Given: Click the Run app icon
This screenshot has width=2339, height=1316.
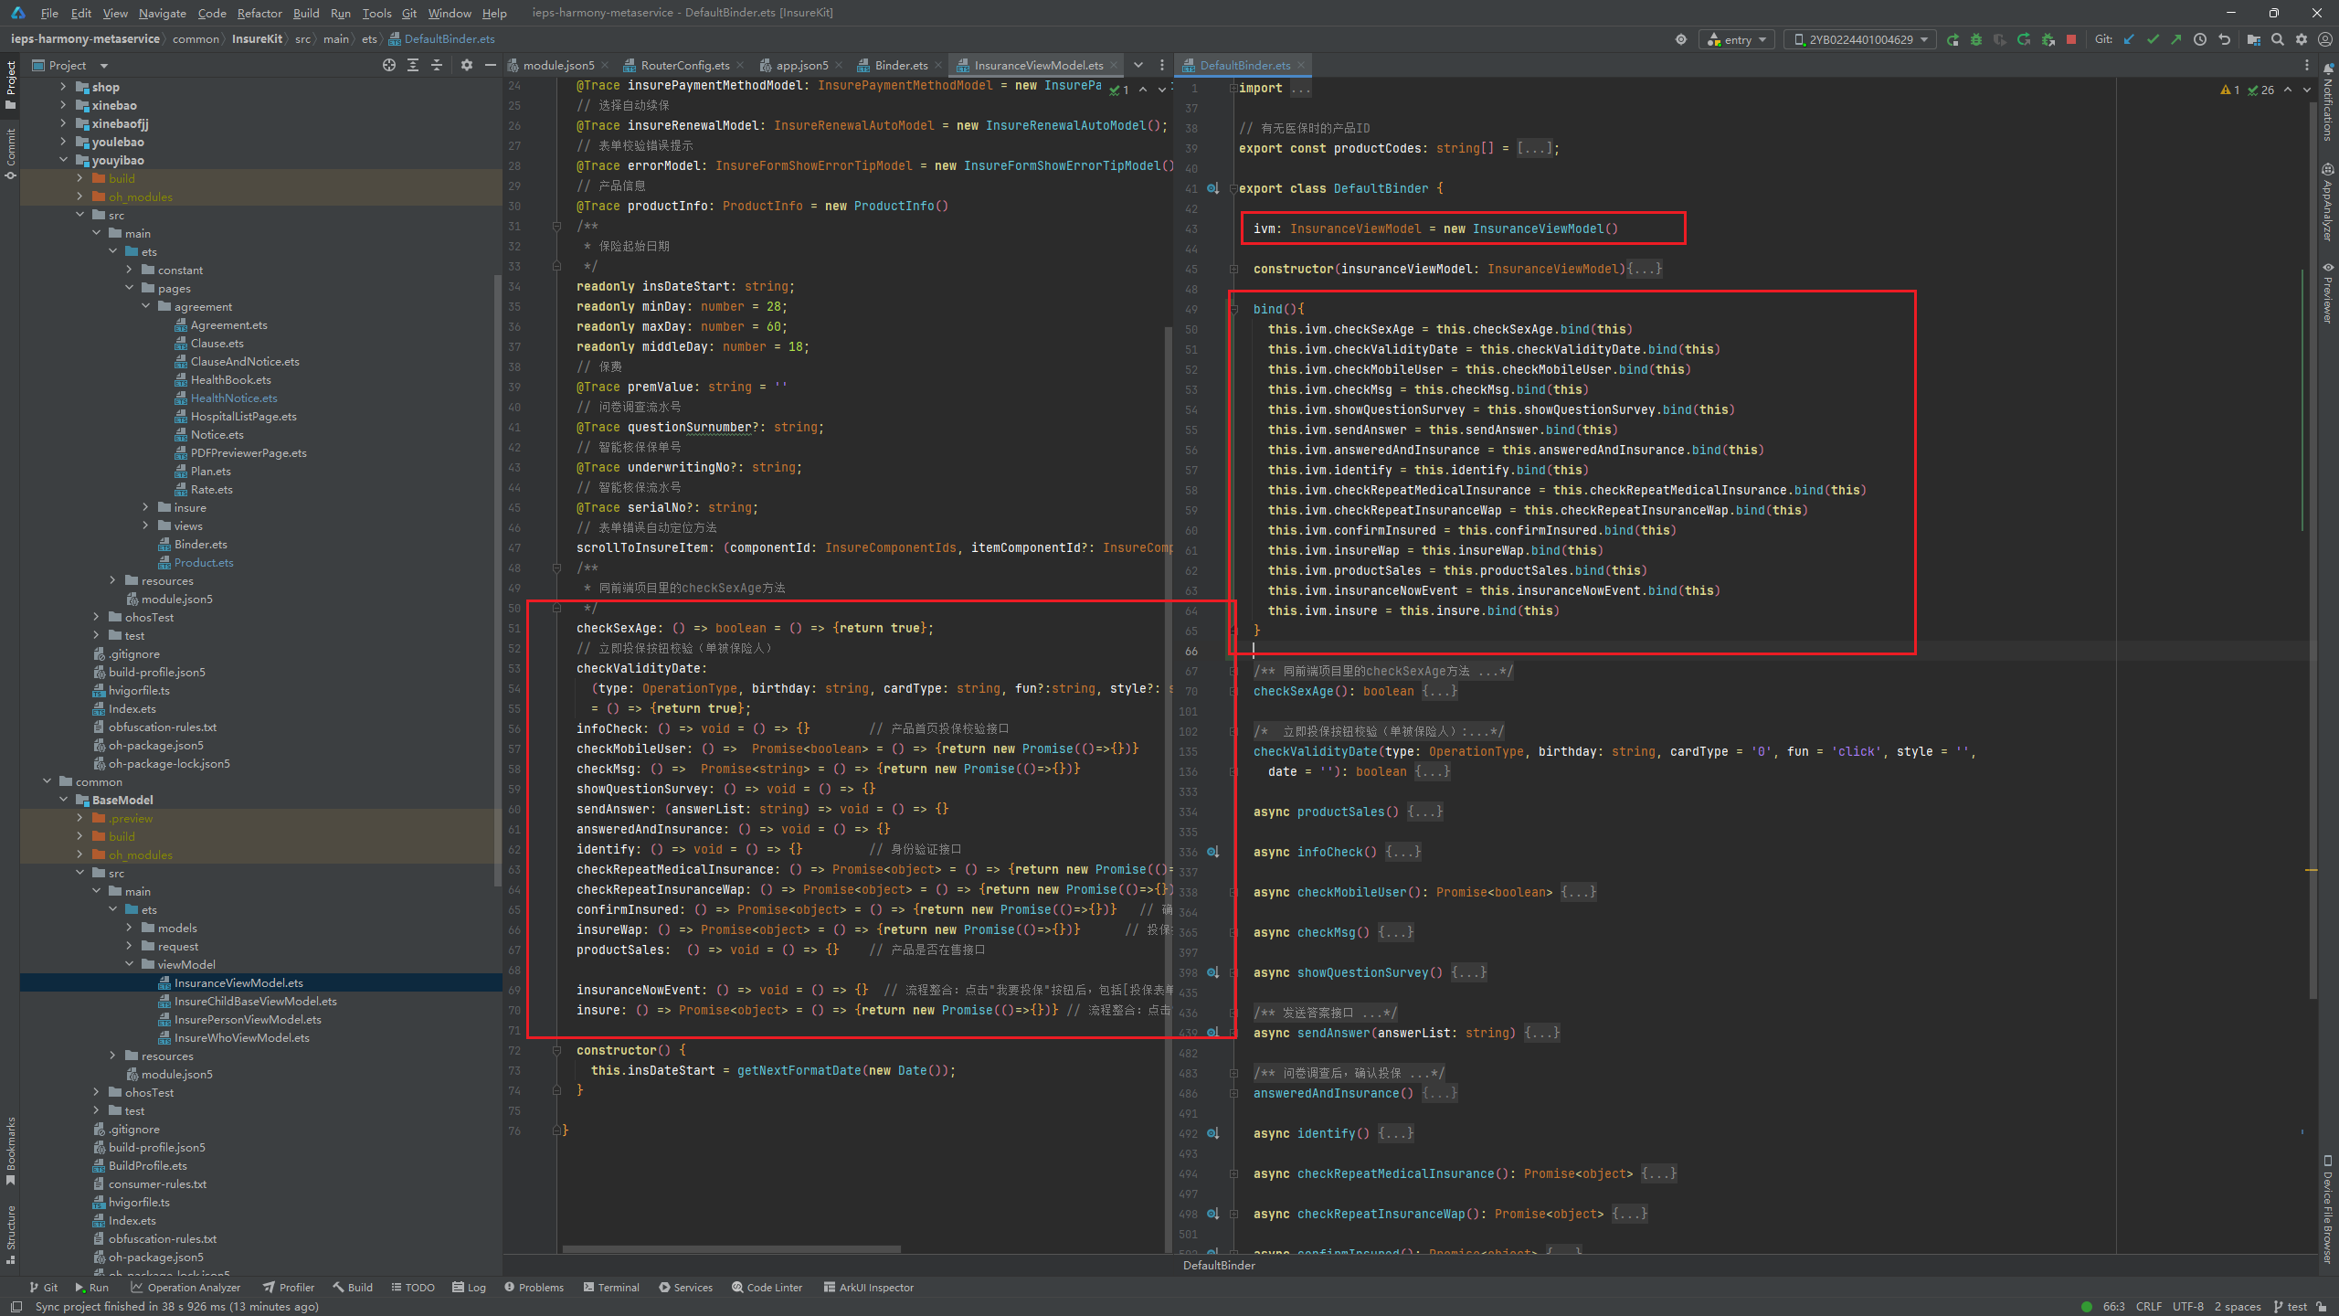Looking at the screenshot, I should (x=1953, y=39).
